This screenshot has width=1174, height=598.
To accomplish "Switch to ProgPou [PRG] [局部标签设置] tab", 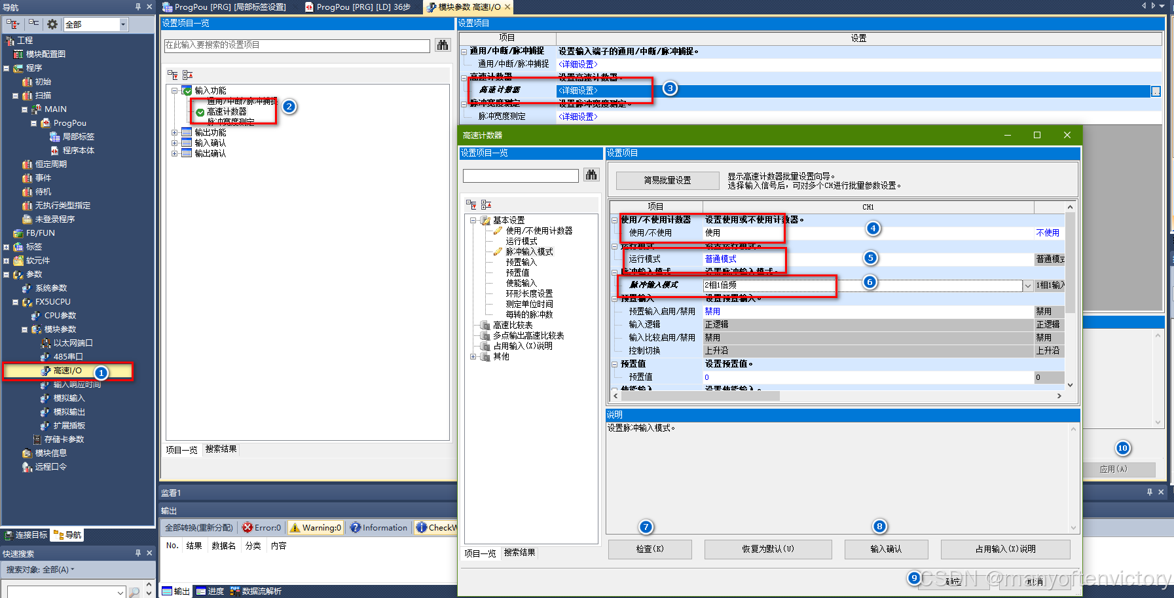I will pyautogui.click(x=225, y=7).
